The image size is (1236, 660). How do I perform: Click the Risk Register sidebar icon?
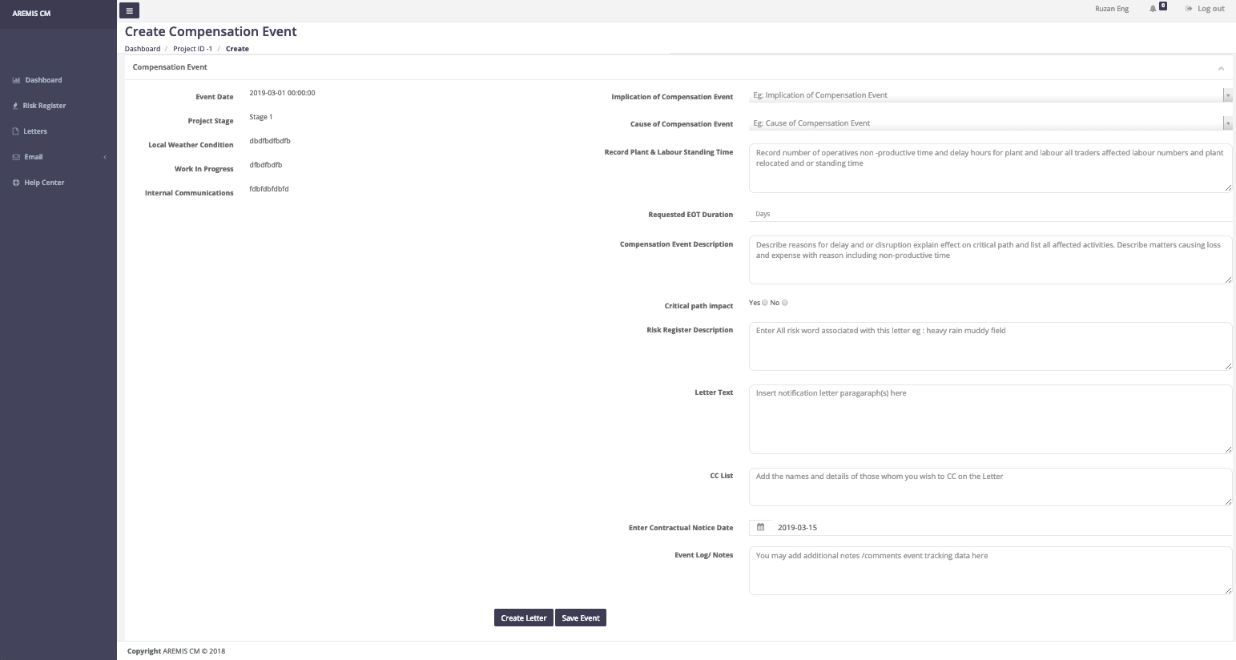tap(16, 106)
